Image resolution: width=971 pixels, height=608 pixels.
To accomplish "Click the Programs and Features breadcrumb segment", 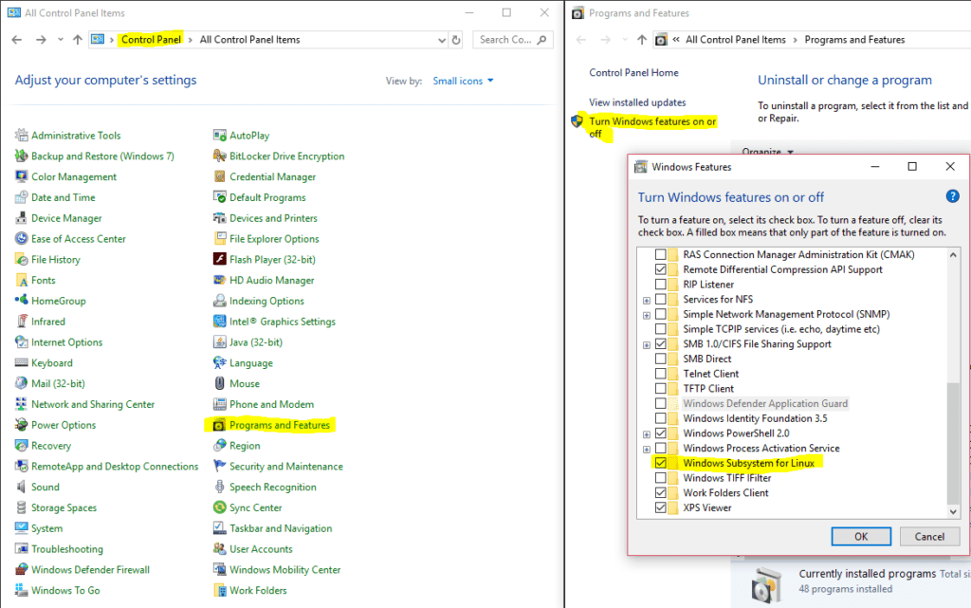I will (854, 39).
